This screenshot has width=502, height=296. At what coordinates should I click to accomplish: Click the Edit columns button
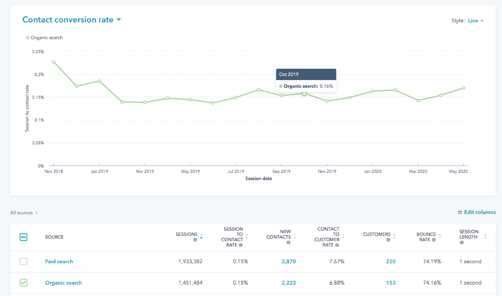pos(477,212)
